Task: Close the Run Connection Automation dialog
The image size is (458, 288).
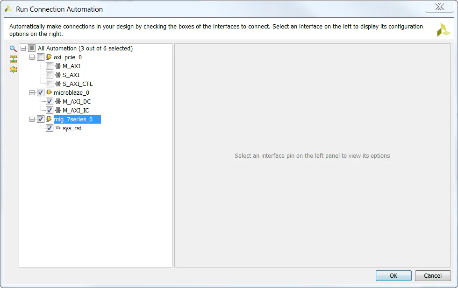Action: pos(439,7)
